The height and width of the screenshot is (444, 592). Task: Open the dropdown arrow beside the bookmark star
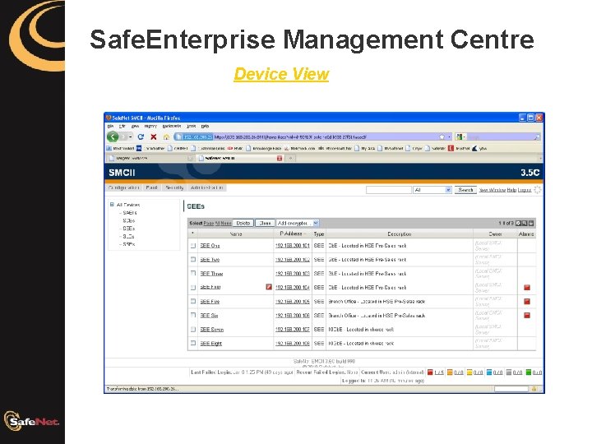coord(449,136)
